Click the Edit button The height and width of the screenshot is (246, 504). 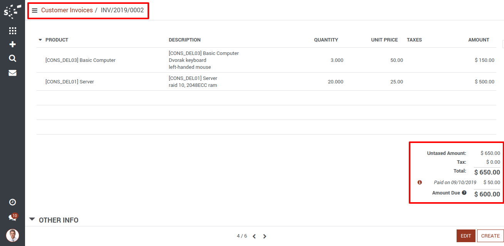[466, 236]
